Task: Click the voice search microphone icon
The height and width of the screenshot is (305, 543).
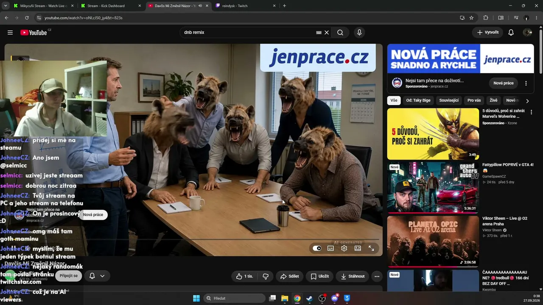Action: pos(359,33)
